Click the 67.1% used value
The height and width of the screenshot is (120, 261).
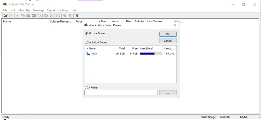click(170, 54)
